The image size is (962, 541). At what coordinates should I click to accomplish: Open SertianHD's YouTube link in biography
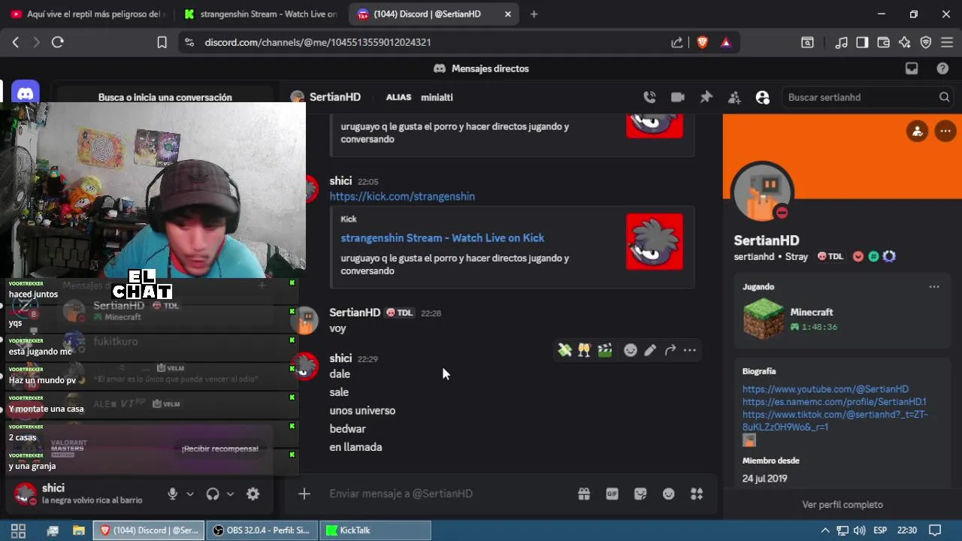pos(825,389)
